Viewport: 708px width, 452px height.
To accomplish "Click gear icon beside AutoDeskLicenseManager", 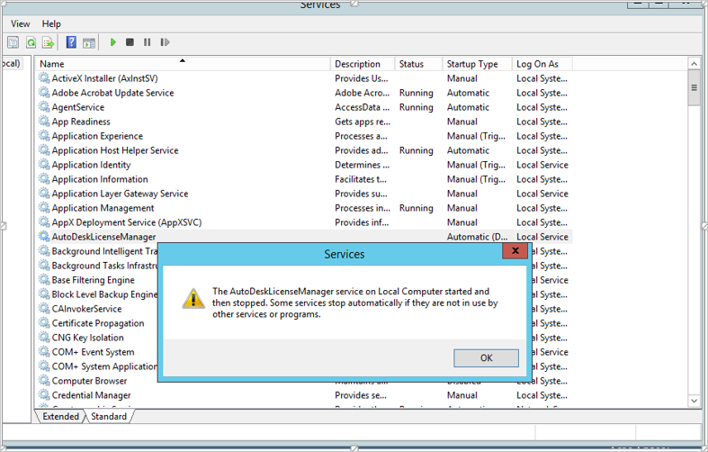I will click(44, 237).
